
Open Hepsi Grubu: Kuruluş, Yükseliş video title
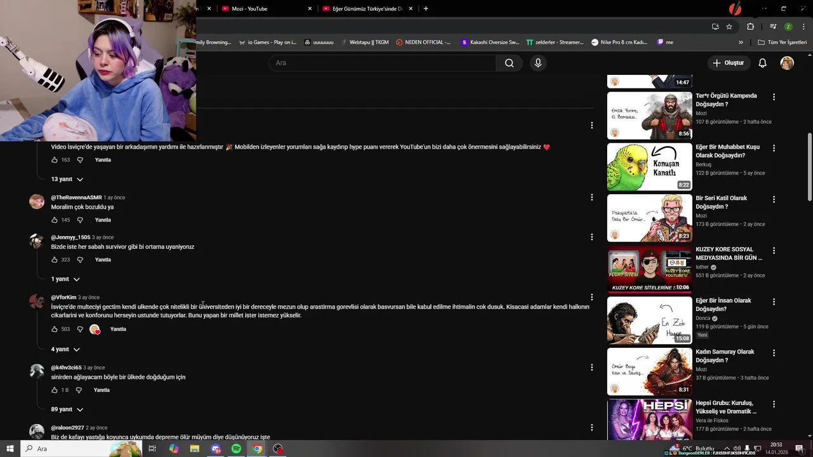click(x=726, y=407)
